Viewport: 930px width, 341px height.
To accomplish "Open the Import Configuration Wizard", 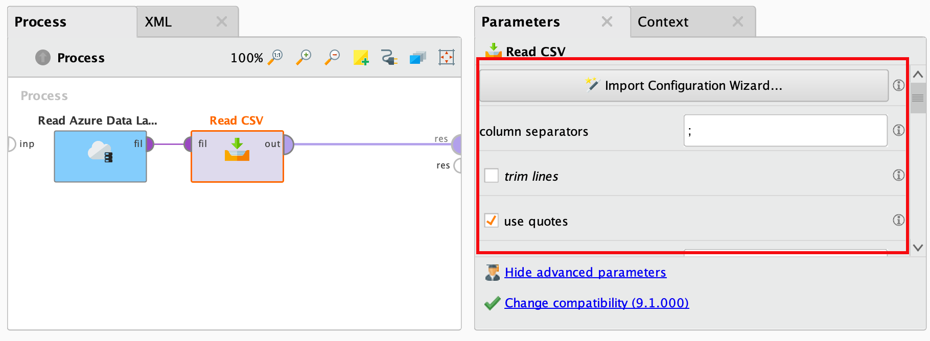I will [x=684, y=85].
